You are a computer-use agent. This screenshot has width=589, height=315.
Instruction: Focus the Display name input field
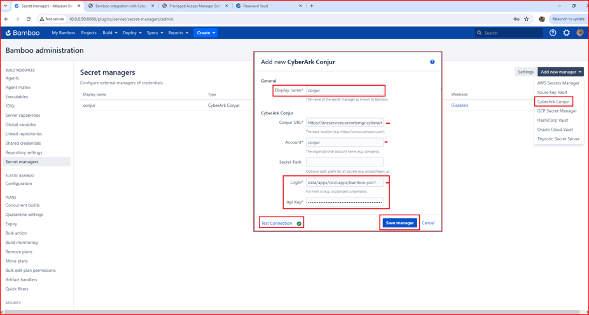(x=345, y=90)
